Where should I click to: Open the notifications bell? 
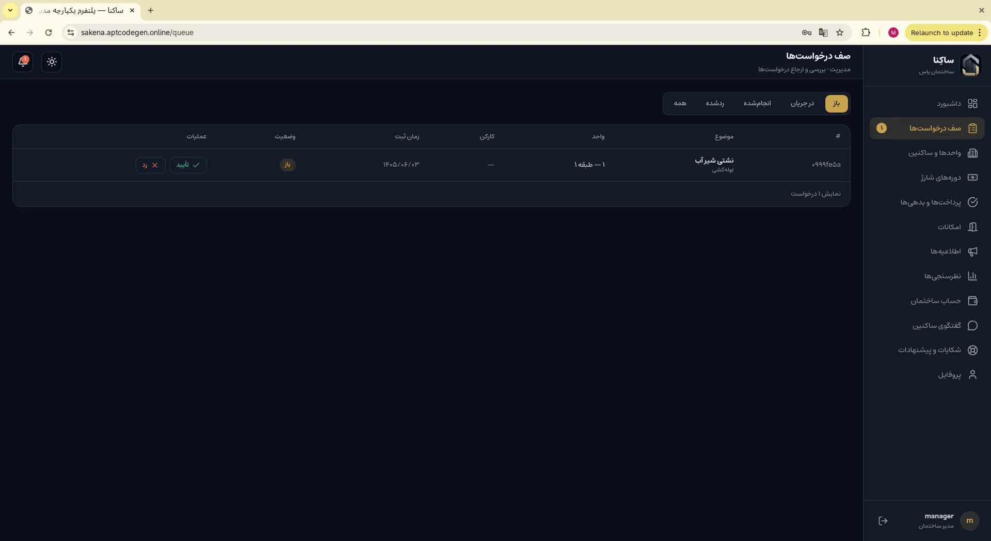tap(23, 62)
